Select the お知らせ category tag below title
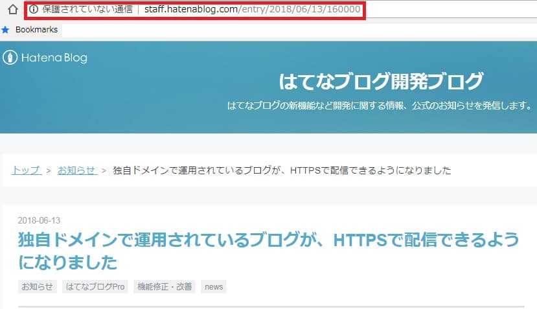The width and height of the screenshot is (537, 309). [x=38, y=286]
